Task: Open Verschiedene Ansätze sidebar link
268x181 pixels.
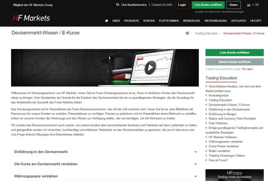Action: coord(233,89)
